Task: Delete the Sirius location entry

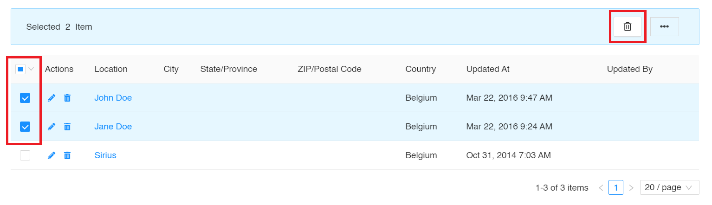Action: (67, 155)
